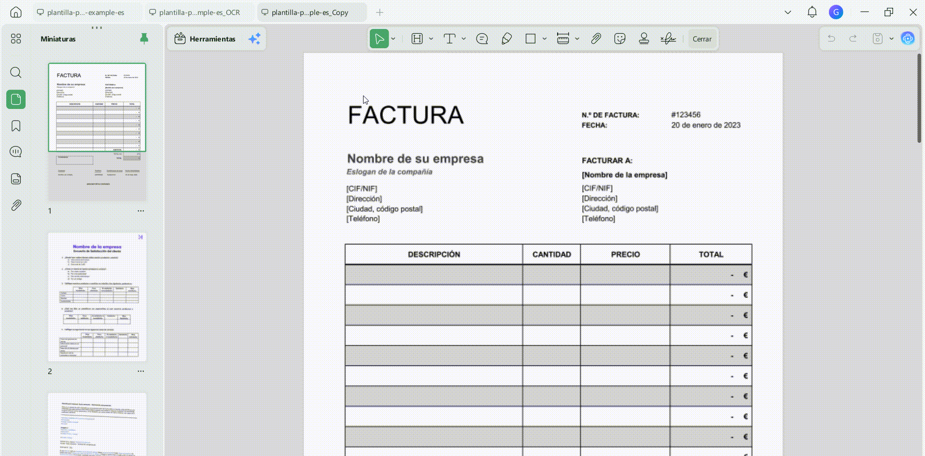Open the attachments paperclip in left sidebar

(x=16, y=205)
